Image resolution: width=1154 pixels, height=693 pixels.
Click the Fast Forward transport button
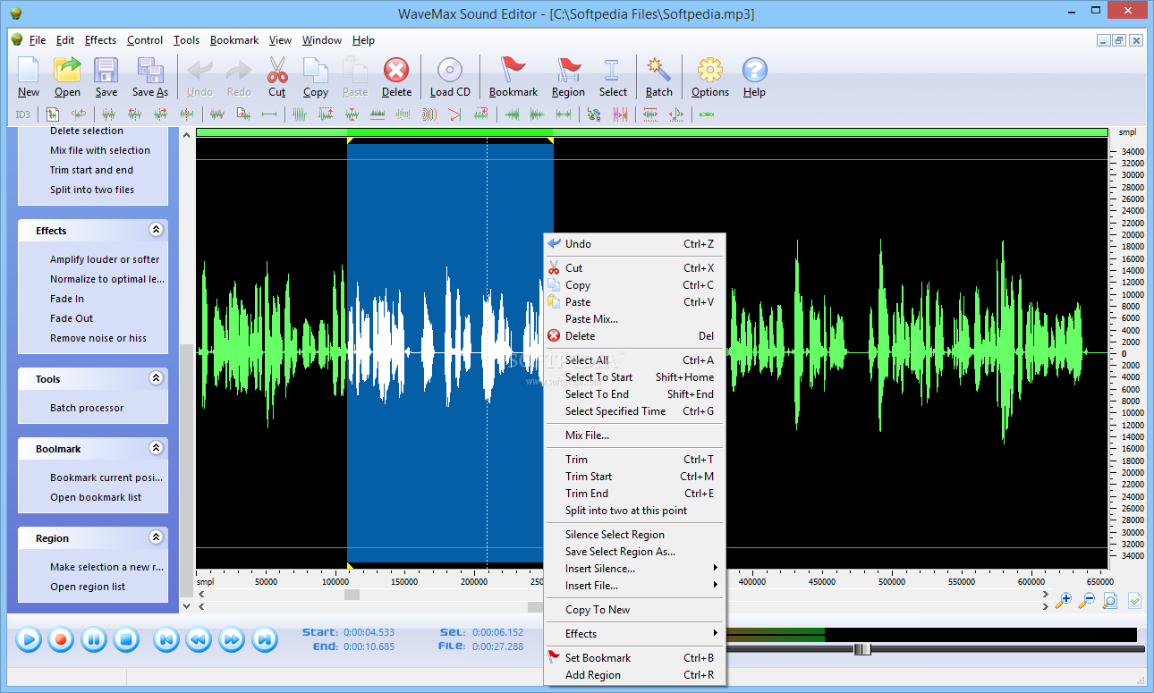pyautogui.click(x=231, y=639)
